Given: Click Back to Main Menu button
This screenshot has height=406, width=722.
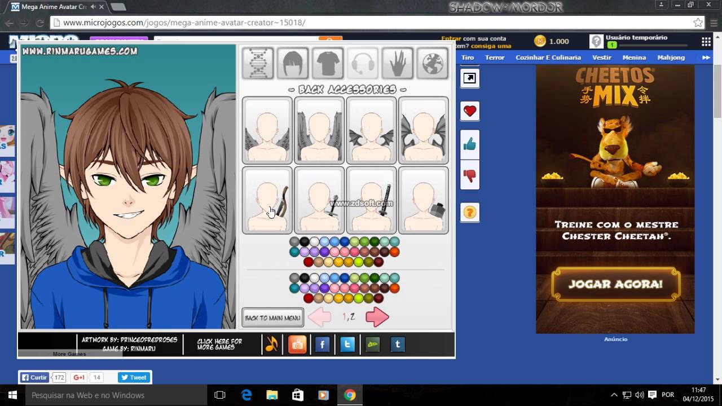Looking at the screenshot, I should pos(273,317).
